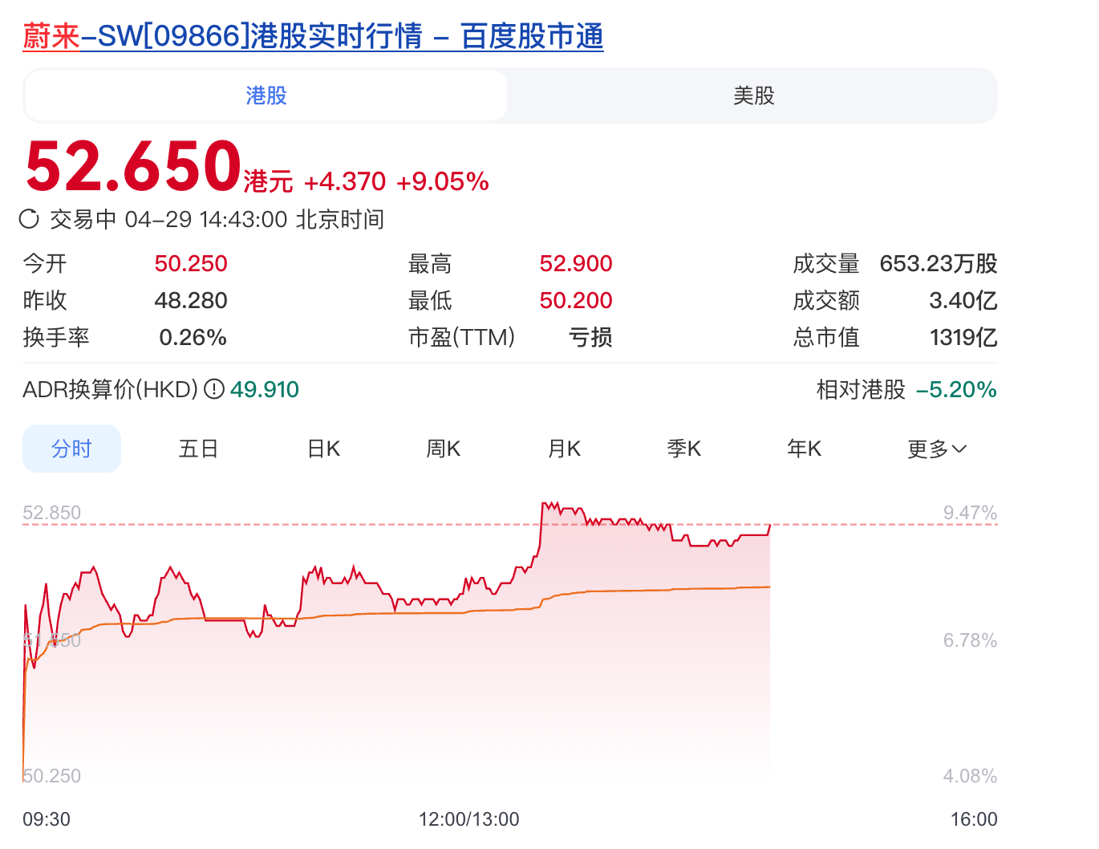This screenshot has height=849, width=1099.
Task: Click the 相对港股 -5.20% value
Action: pos(956,390)
